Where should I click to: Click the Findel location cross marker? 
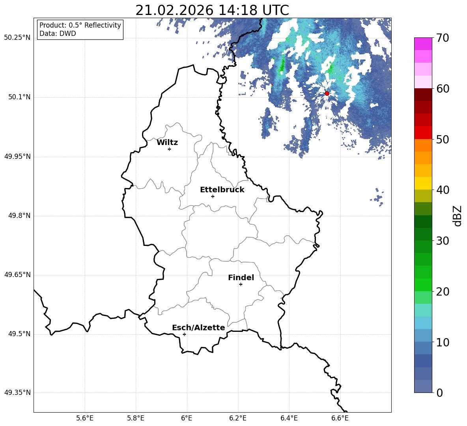coord(241,285)
